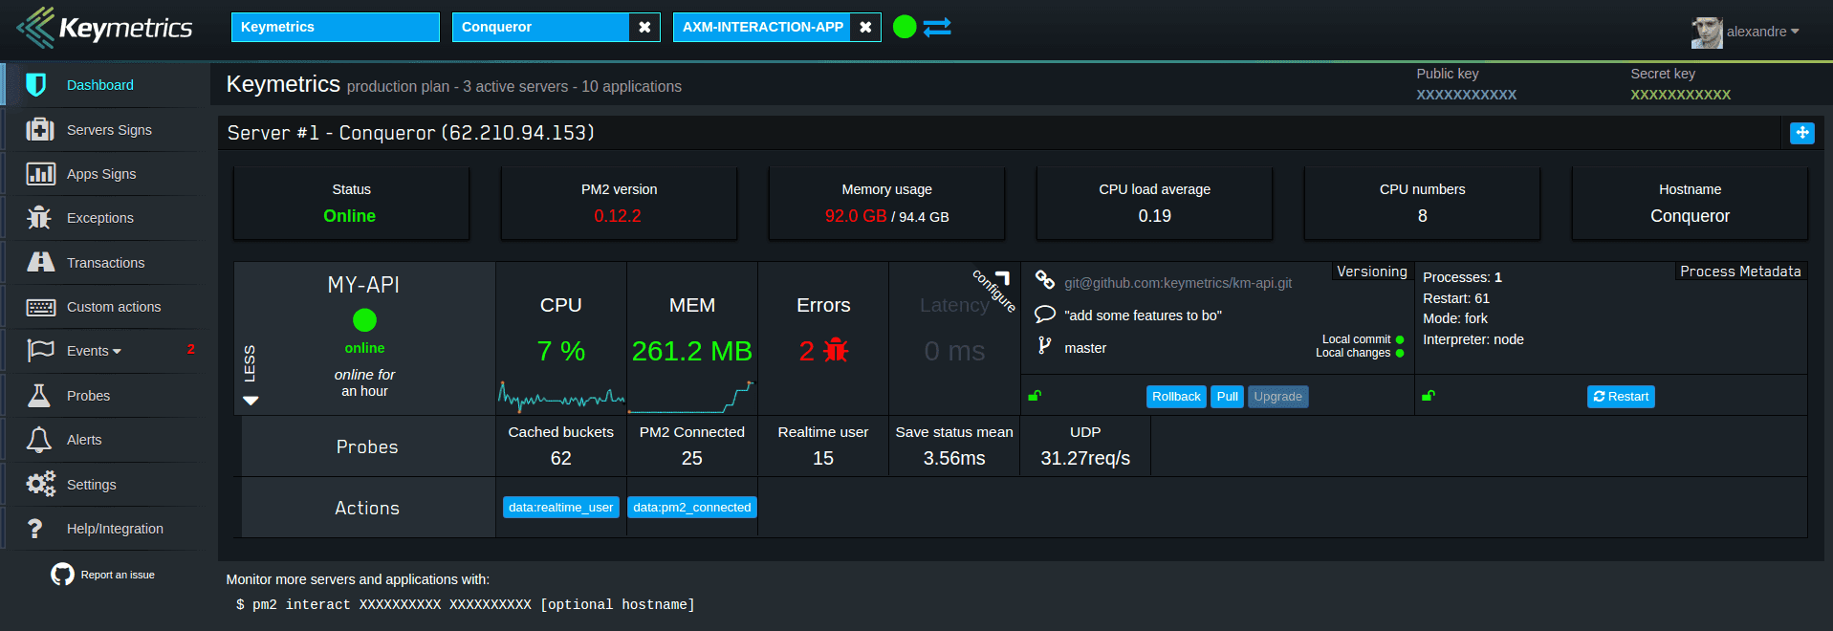This screenshot has height=631, width=1833.
Task: Click the MY-API online status circle
Action: [x=364, y=319]
